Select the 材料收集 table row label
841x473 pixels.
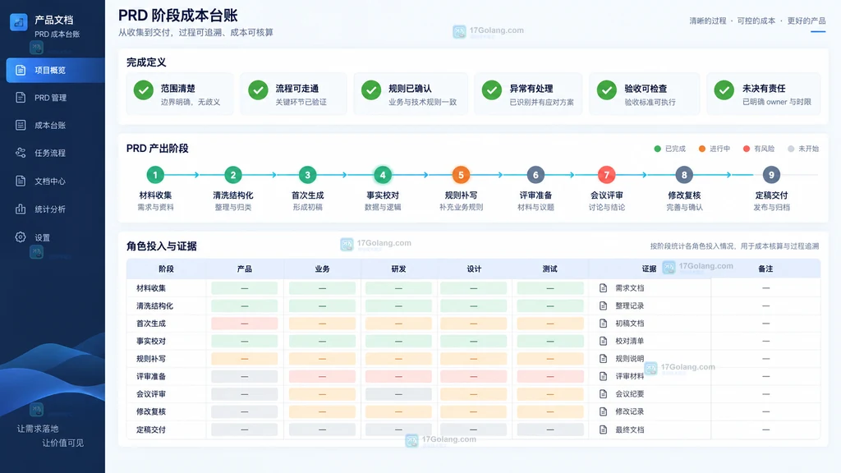(151, 288)
